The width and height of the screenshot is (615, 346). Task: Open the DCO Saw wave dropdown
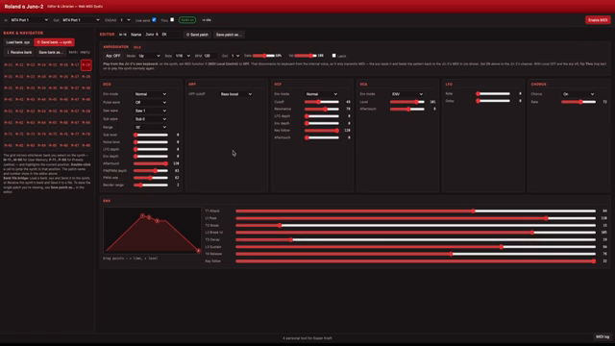(151, 111)
